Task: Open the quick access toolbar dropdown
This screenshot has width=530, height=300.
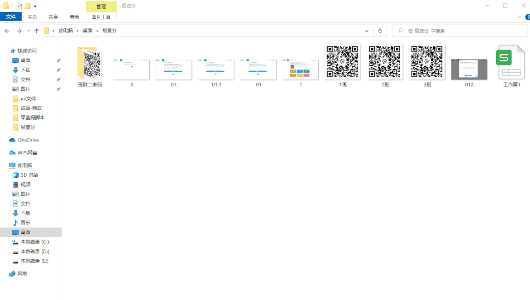Action: tap(35, 6)
